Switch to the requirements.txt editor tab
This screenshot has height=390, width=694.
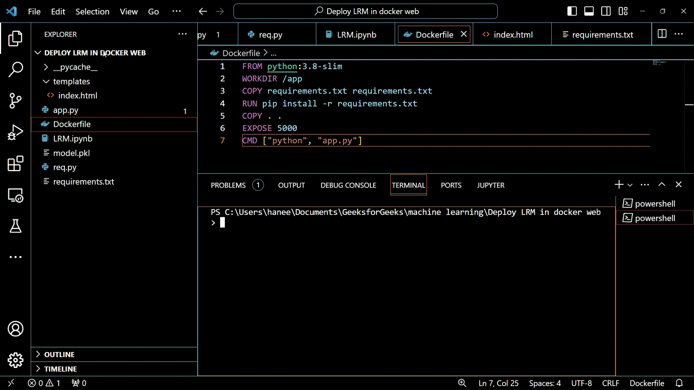click(x=602, y=35)
